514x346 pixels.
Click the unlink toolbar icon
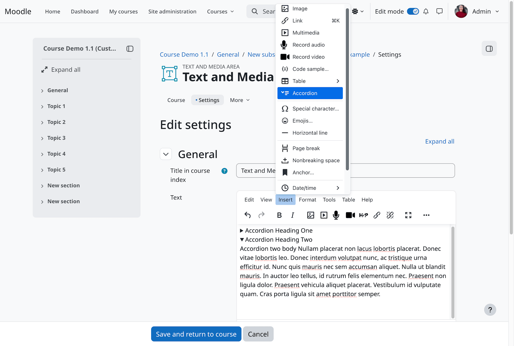click(x=390, y=215)
